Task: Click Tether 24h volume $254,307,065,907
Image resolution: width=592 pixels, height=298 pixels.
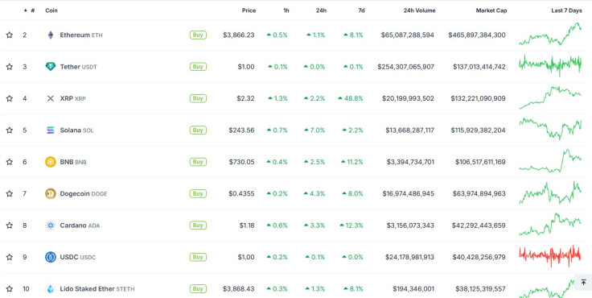Action: click(406, 67)
